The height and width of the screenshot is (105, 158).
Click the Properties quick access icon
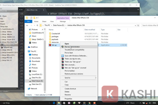[31, 18]
